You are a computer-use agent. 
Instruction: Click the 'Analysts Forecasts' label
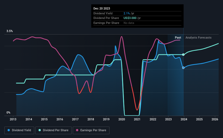(x=198, y=37)
